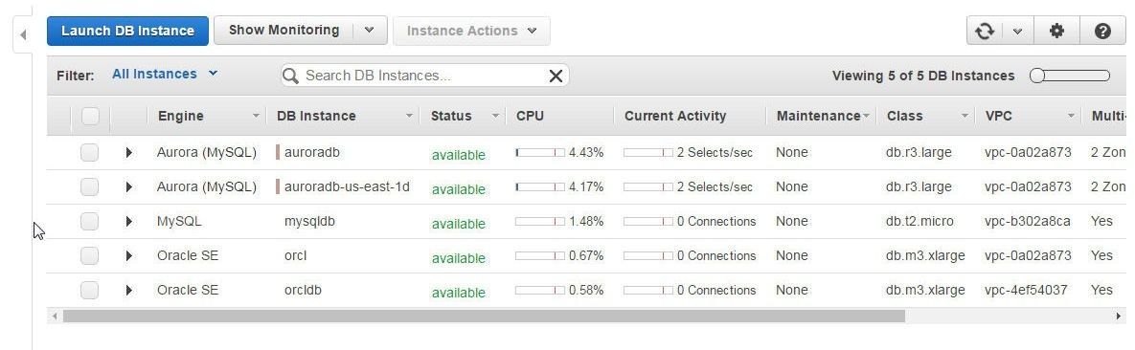Click the right arrow of the horizontal scrollbar
This screenshot has height=350, width=1135.
click(1120, 316)
